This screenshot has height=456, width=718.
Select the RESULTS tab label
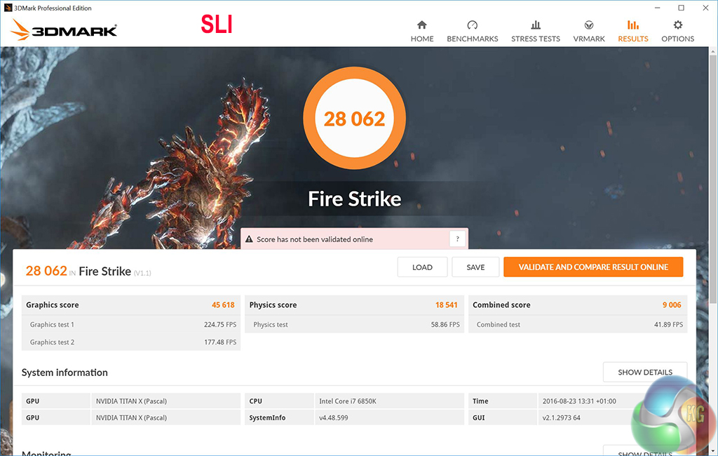click(633, 39)
